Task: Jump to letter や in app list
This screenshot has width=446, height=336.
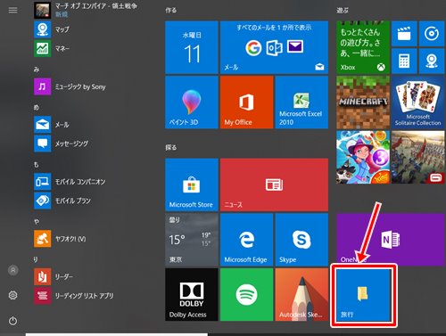Action: (x=37, y=221)
